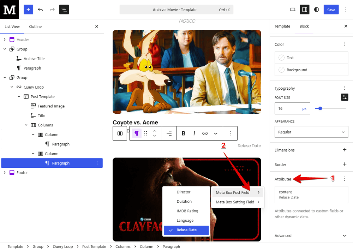Close the settings sidebar
This screenshot has height=250, width=353.
346,26
